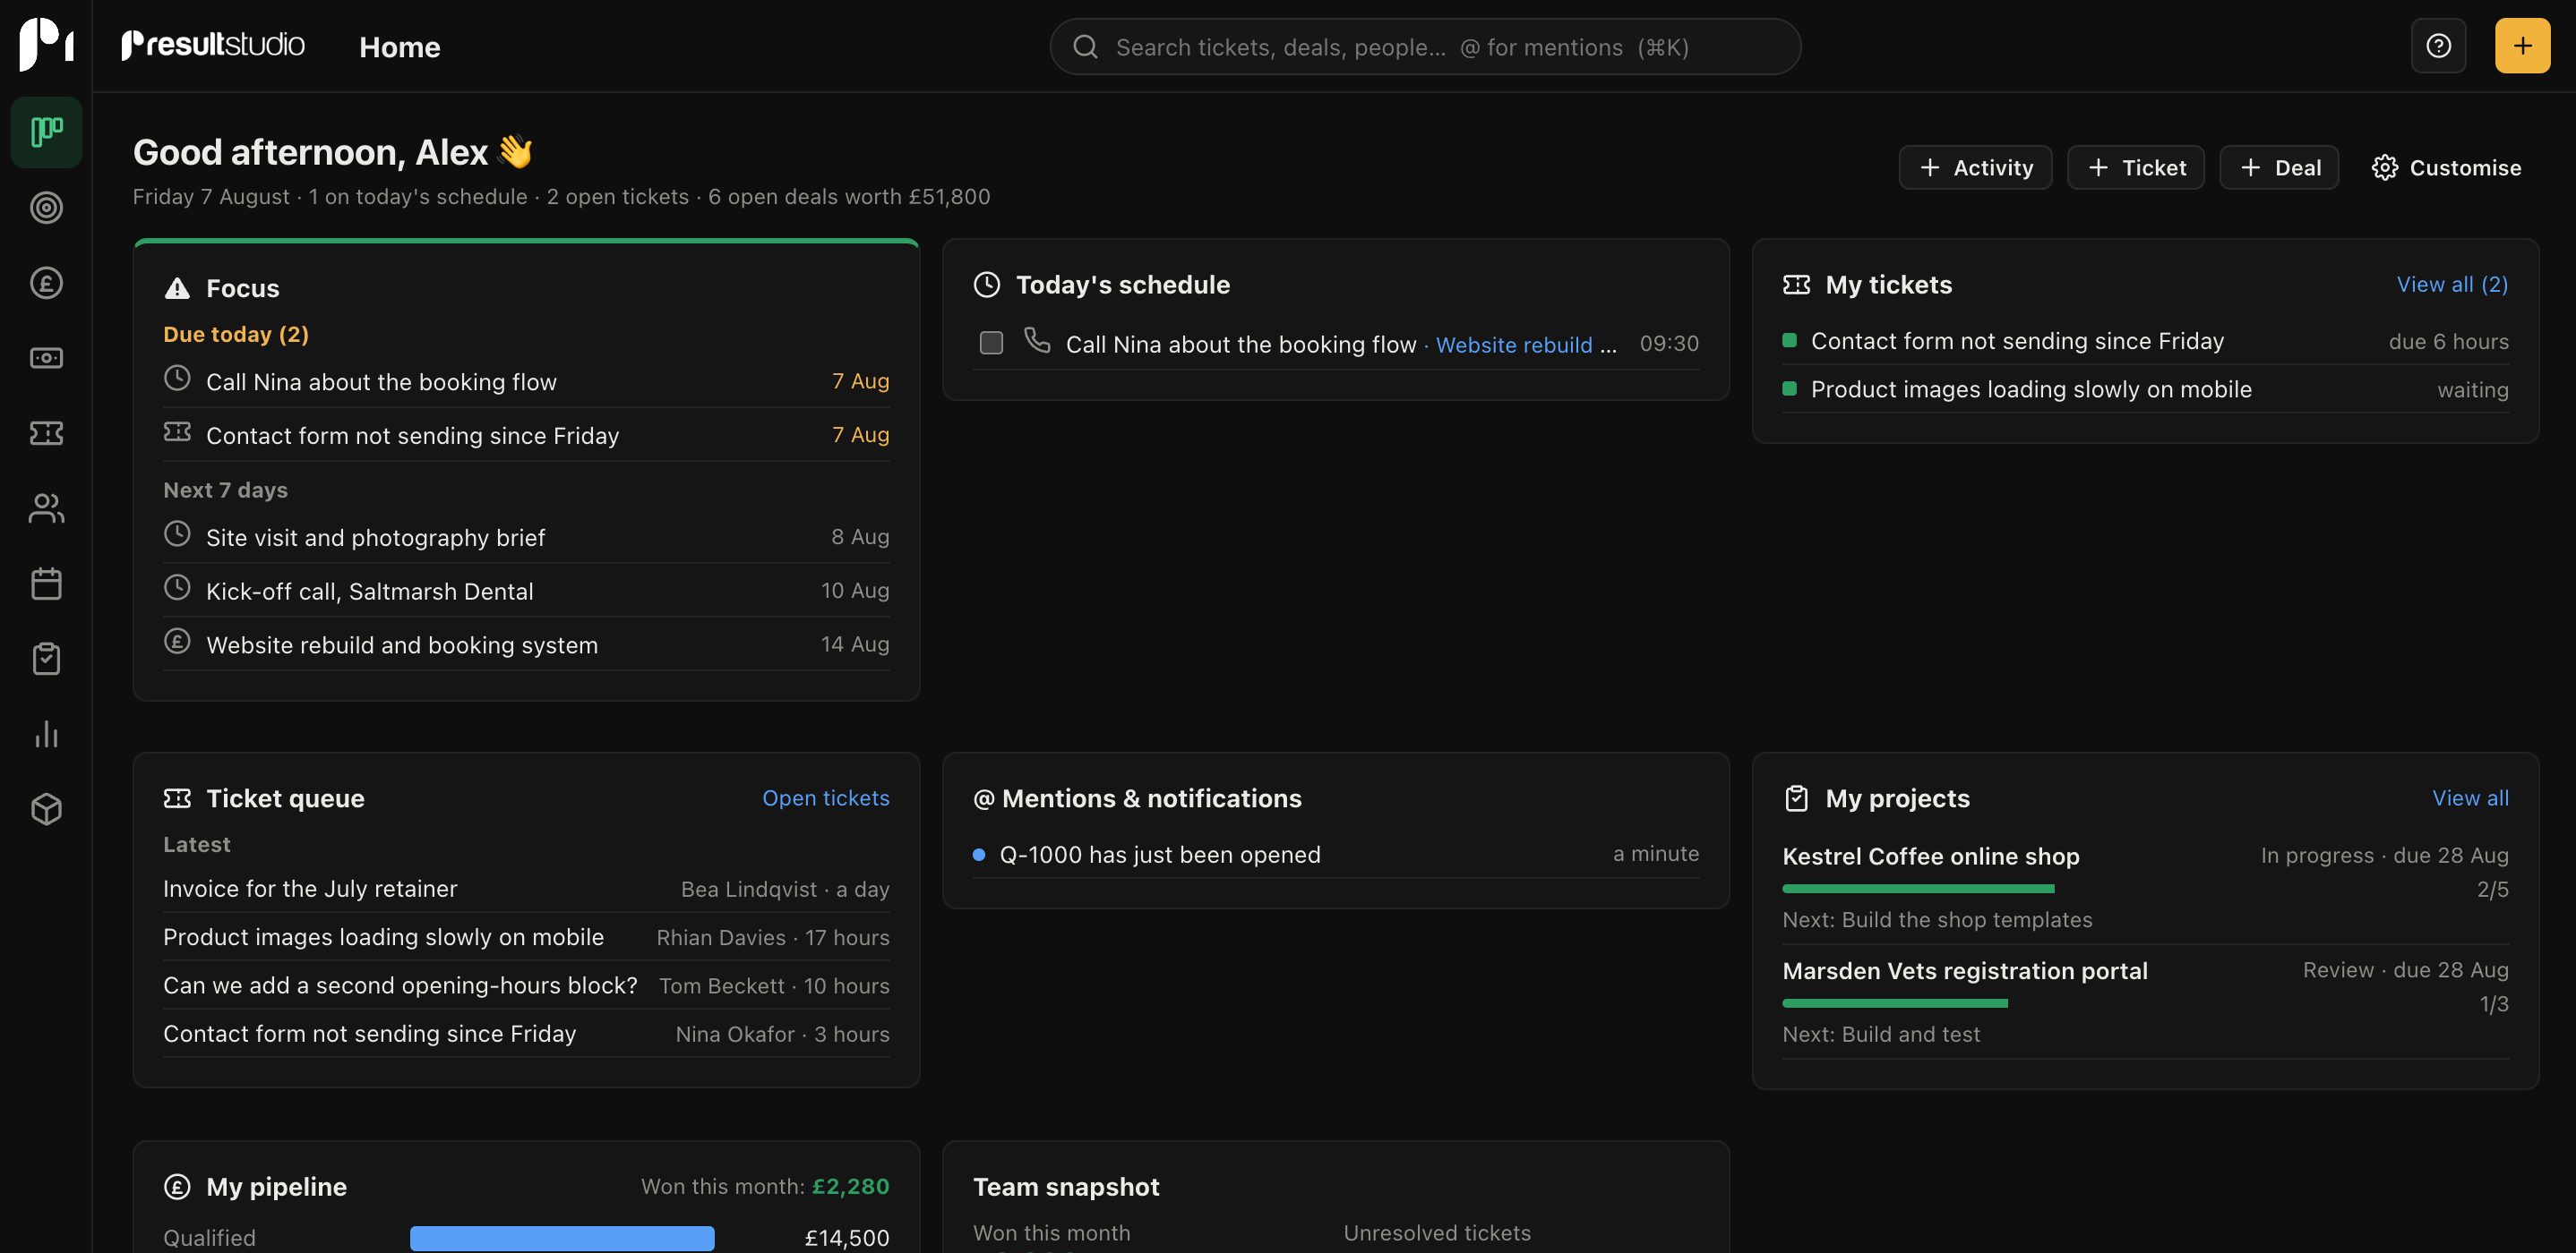Click the app logo mark in top-left corner

click(46, 45)
